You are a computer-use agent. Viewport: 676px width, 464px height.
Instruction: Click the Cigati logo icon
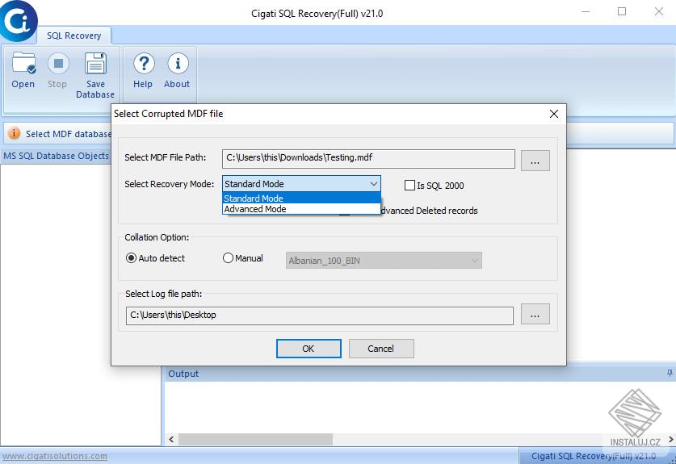coord(18,20)
